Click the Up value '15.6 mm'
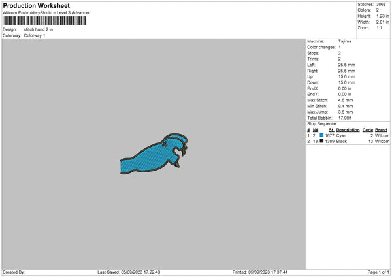Screen dimensions: 392x277 [347, 76]
